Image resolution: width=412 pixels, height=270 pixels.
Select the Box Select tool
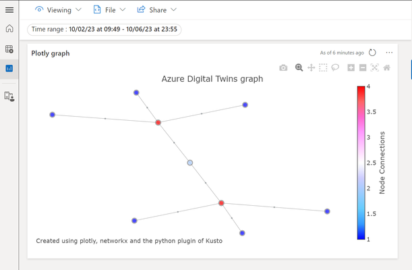pos(323,67)
